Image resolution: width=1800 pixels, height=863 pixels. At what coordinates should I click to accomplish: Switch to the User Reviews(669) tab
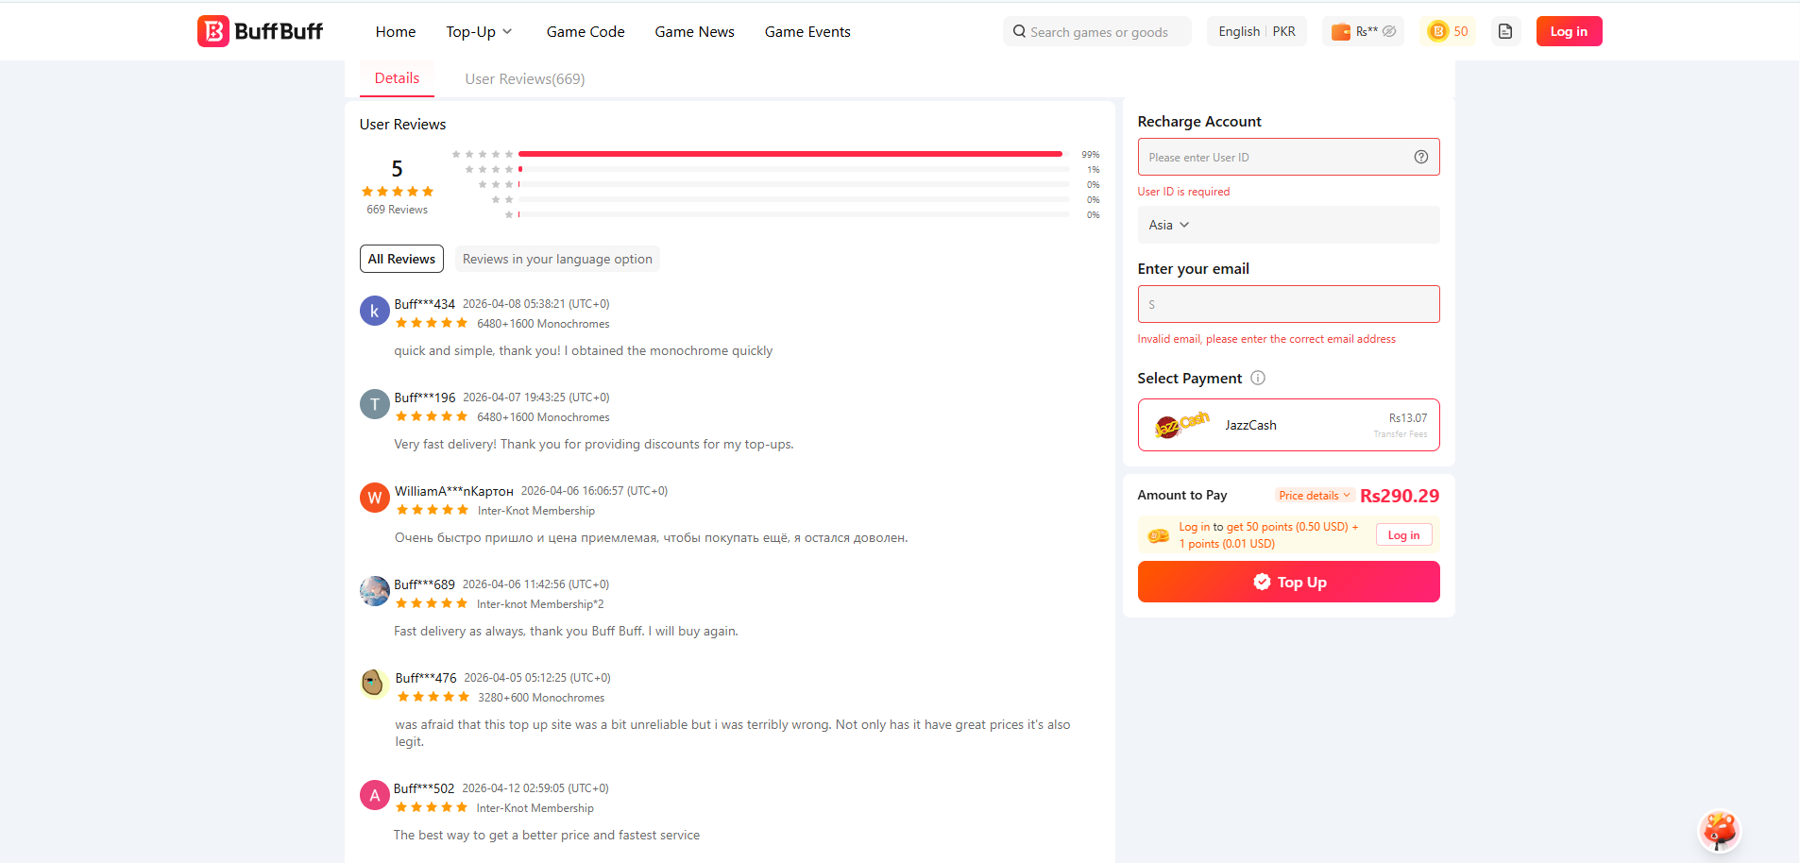click(x=524, y=78)
